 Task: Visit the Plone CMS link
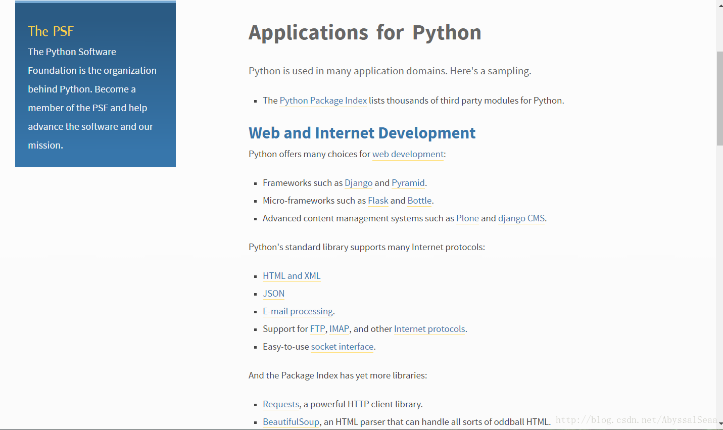tap(467, 218)
